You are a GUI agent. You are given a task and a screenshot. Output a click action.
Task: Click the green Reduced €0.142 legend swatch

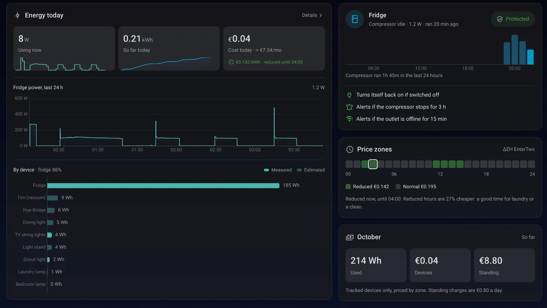point(348,187)
